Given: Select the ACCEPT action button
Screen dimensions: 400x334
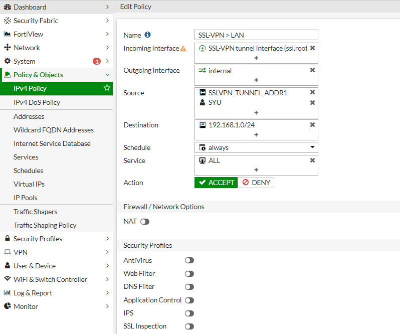Looking at the screenshot, I should click(216, 183).
